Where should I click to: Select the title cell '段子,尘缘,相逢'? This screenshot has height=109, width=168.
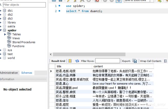(73, 96)
